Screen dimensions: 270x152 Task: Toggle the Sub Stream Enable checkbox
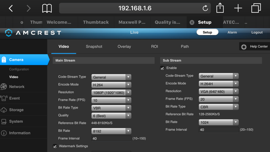162,68
